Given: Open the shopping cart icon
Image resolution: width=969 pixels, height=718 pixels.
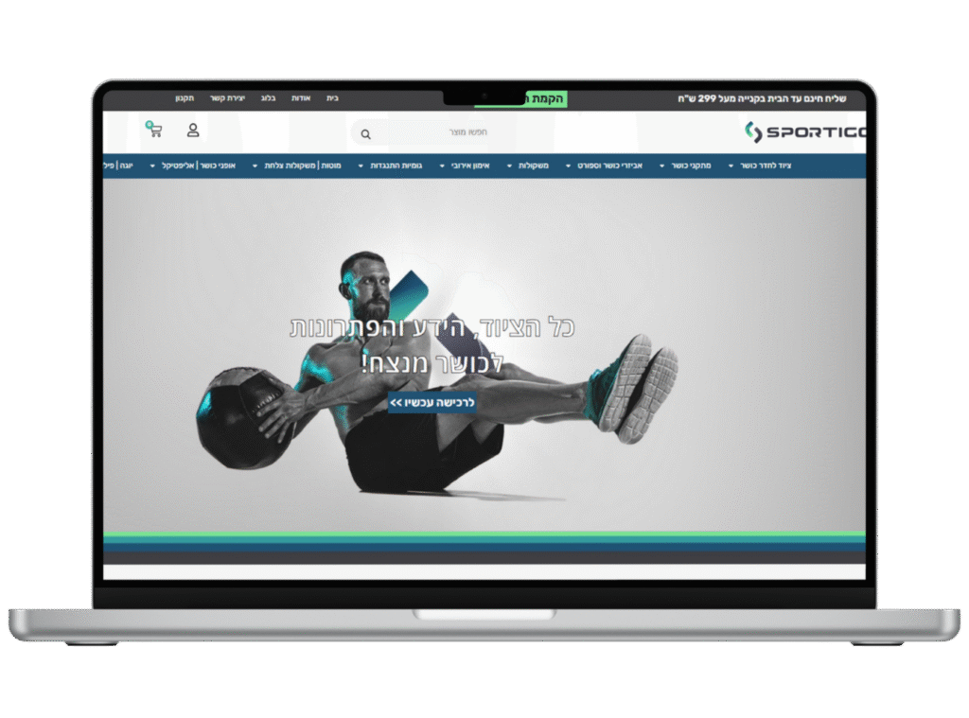Looking at the screenshot, I should 155,131.
